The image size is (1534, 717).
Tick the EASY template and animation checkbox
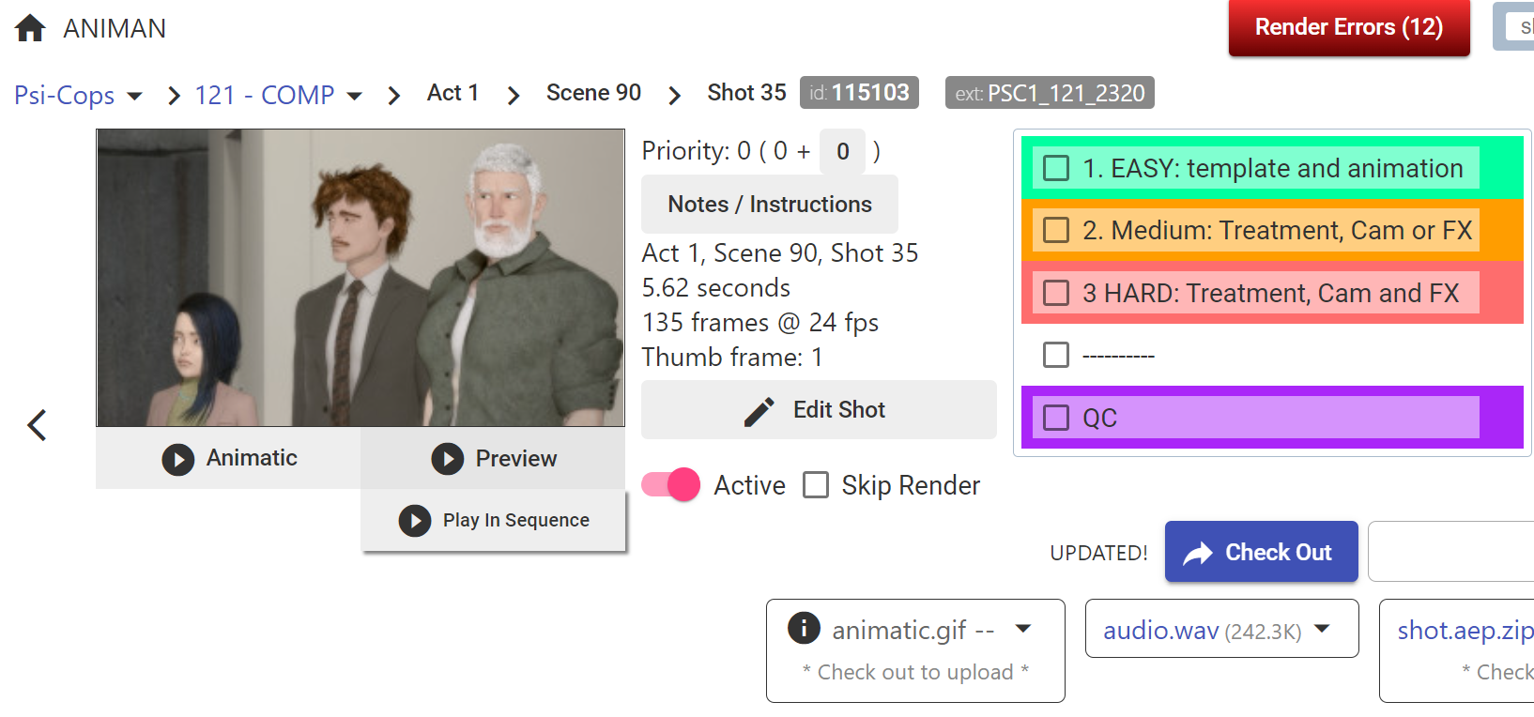(x=1056, y=168)
